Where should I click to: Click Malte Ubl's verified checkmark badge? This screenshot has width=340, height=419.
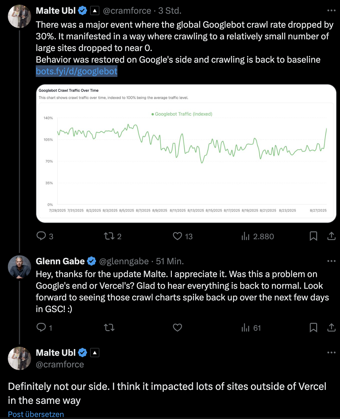coord(83,10)
